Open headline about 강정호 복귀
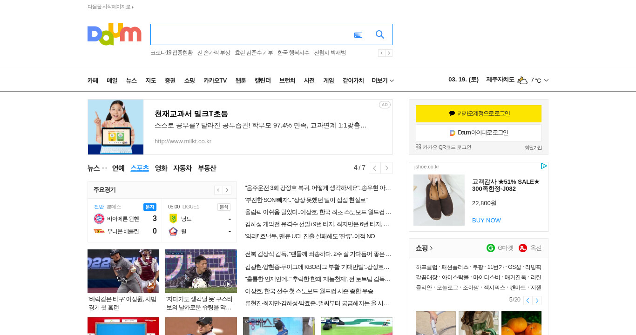Viewport: 636px width, 335px height. point(318,188)
